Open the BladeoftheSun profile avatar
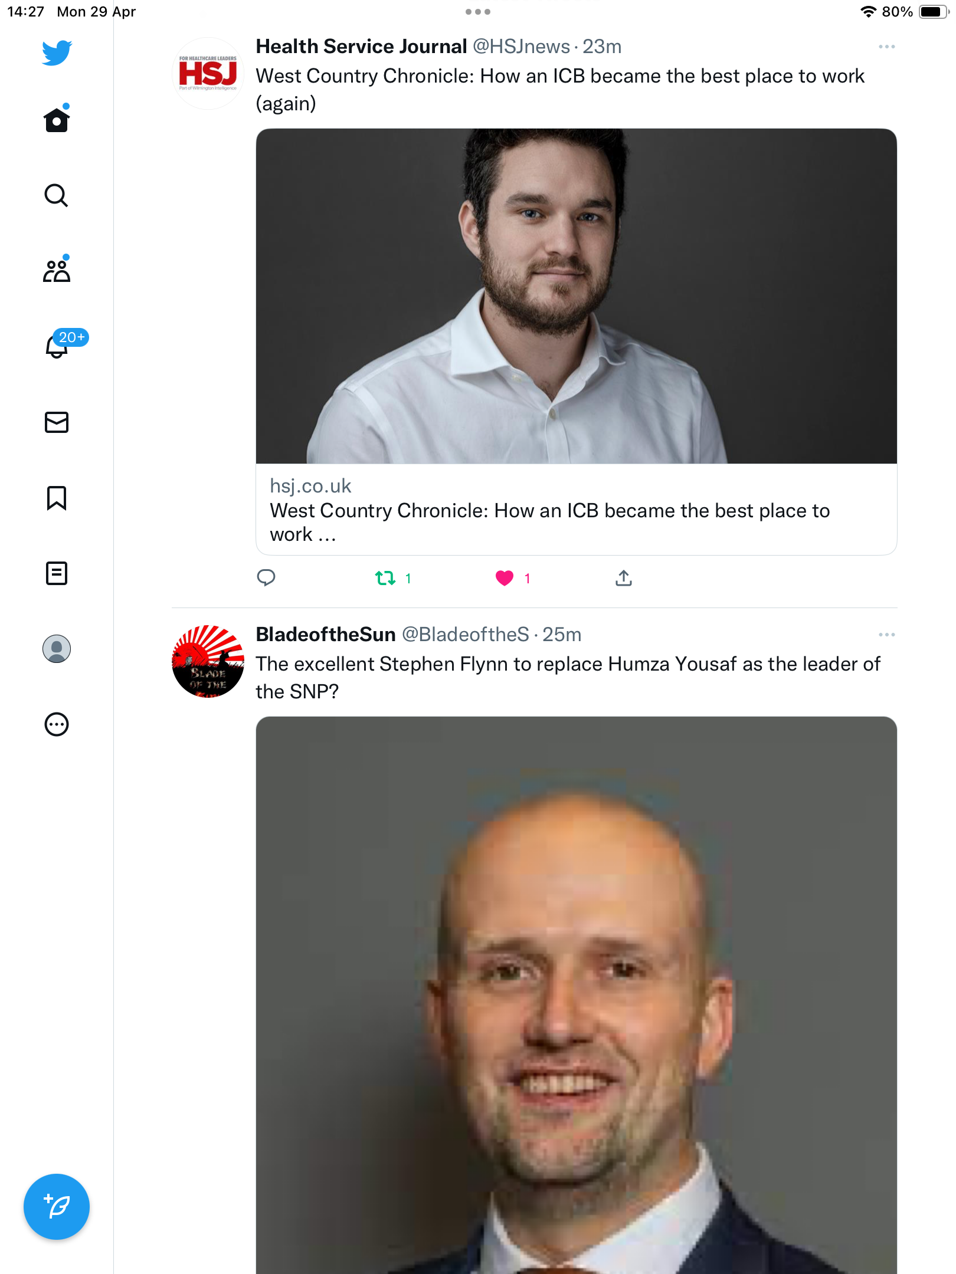Image resolution: width=956 pixels, height=1274 pixels. coord(208,661)
